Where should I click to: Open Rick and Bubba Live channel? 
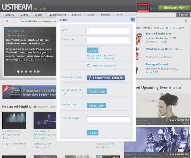159,34
